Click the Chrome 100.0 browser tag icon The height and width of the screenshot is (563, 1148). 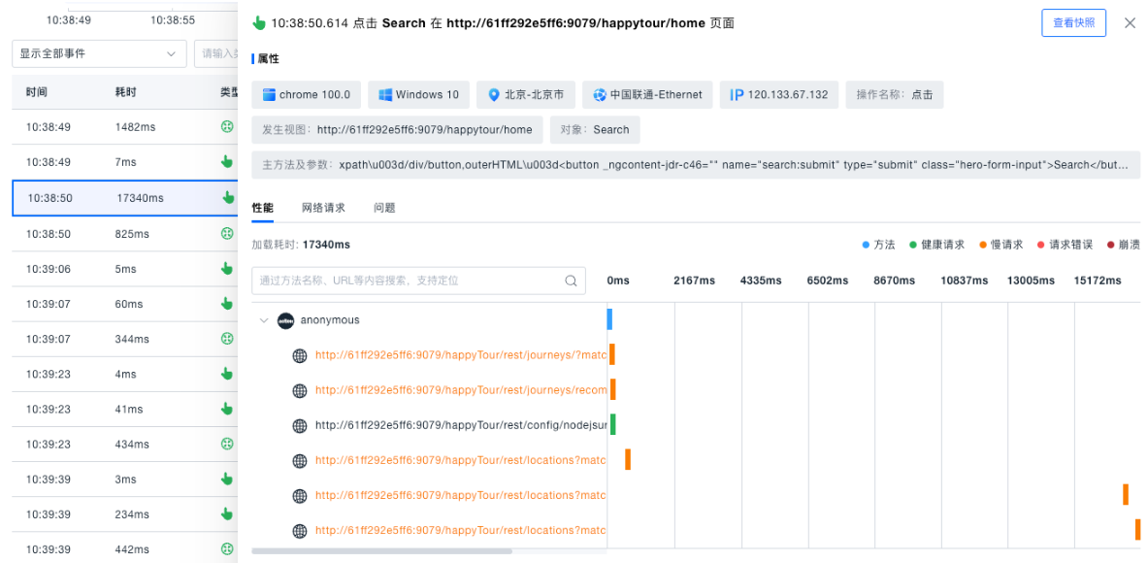pos(269,95)
